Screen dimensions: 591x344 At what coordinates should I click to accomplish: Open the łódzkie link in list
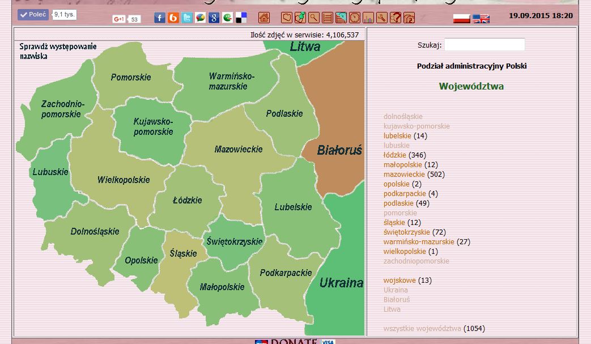[x=395, y=155]
